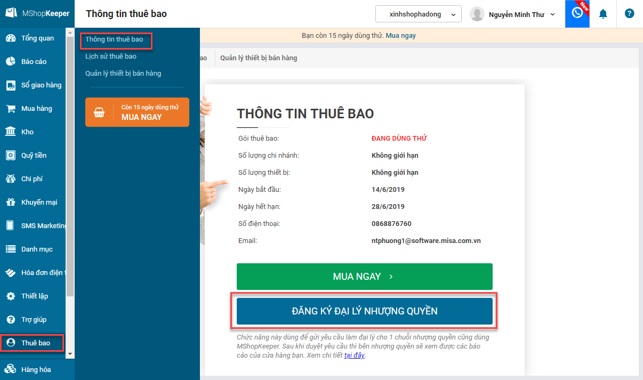Open the help question mark in header
The image size is (643, 380).
630,14
